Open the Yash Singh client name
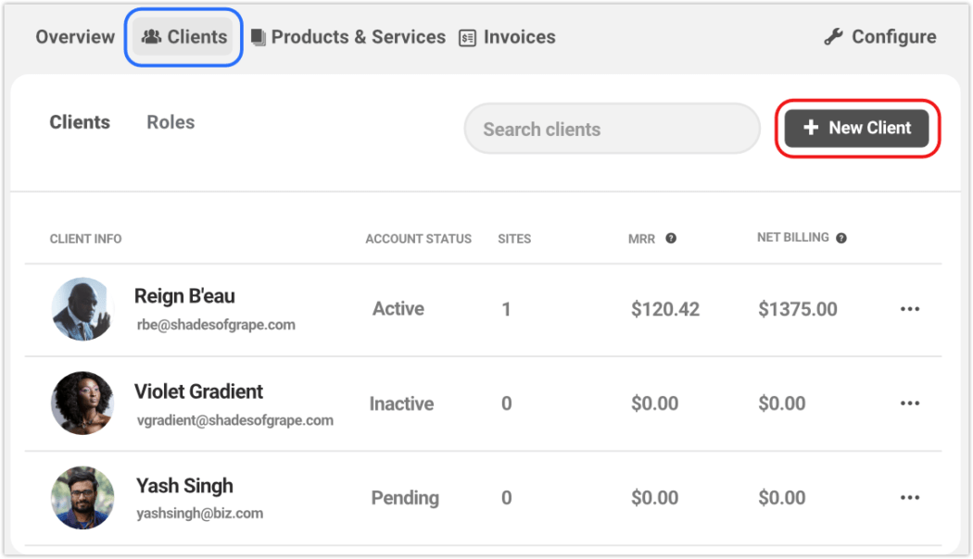The width and height of the screenshot is (973, 559). point(184,486)
